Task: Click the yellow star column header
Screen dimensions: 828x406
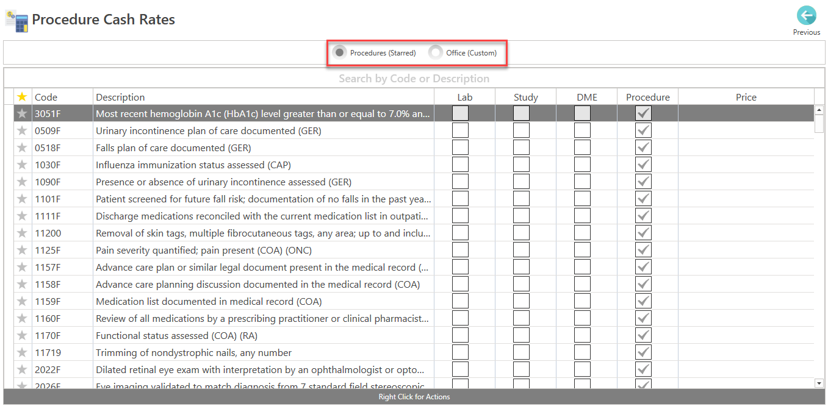Action: (x=23, y=97)
